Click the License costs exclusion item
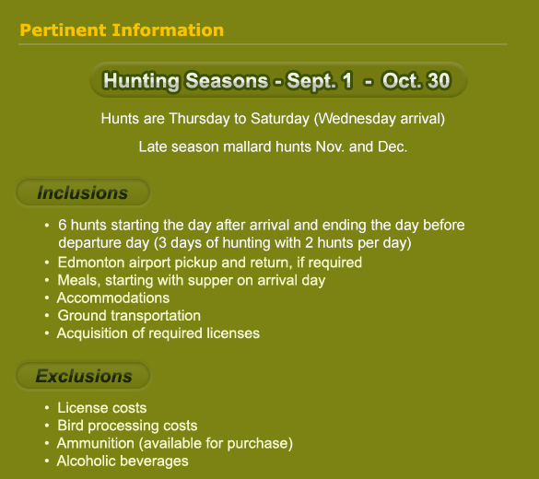This screenshot has width=539, height=479. point(102,408)
